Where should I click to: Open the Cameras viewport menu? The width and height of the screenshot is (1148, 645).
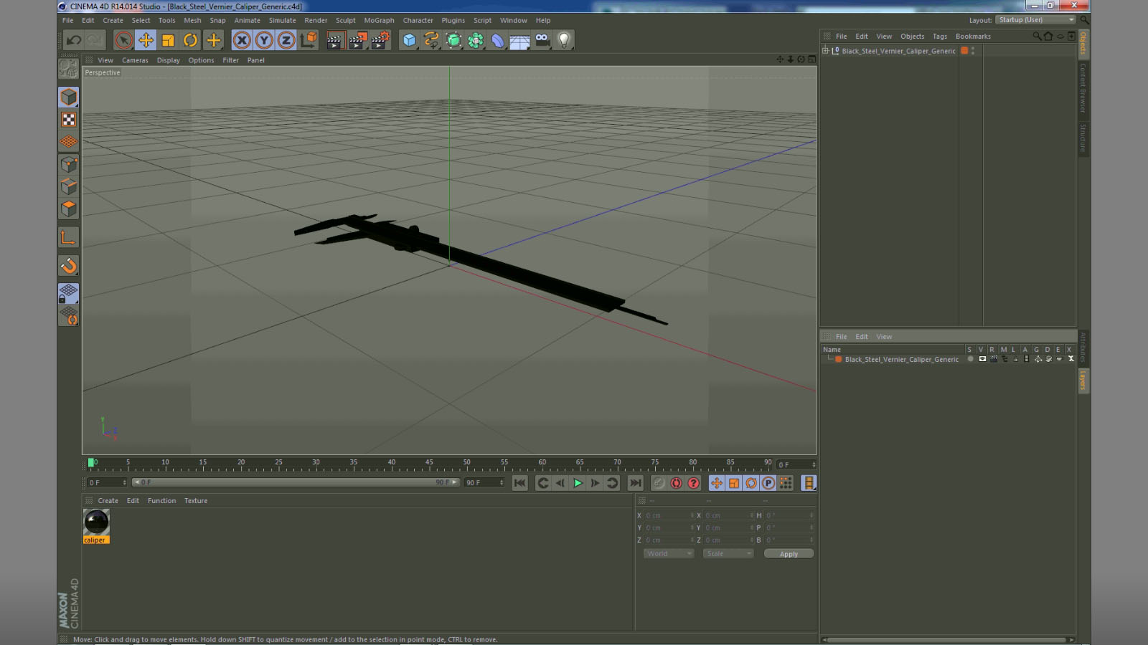click(135, 60)
